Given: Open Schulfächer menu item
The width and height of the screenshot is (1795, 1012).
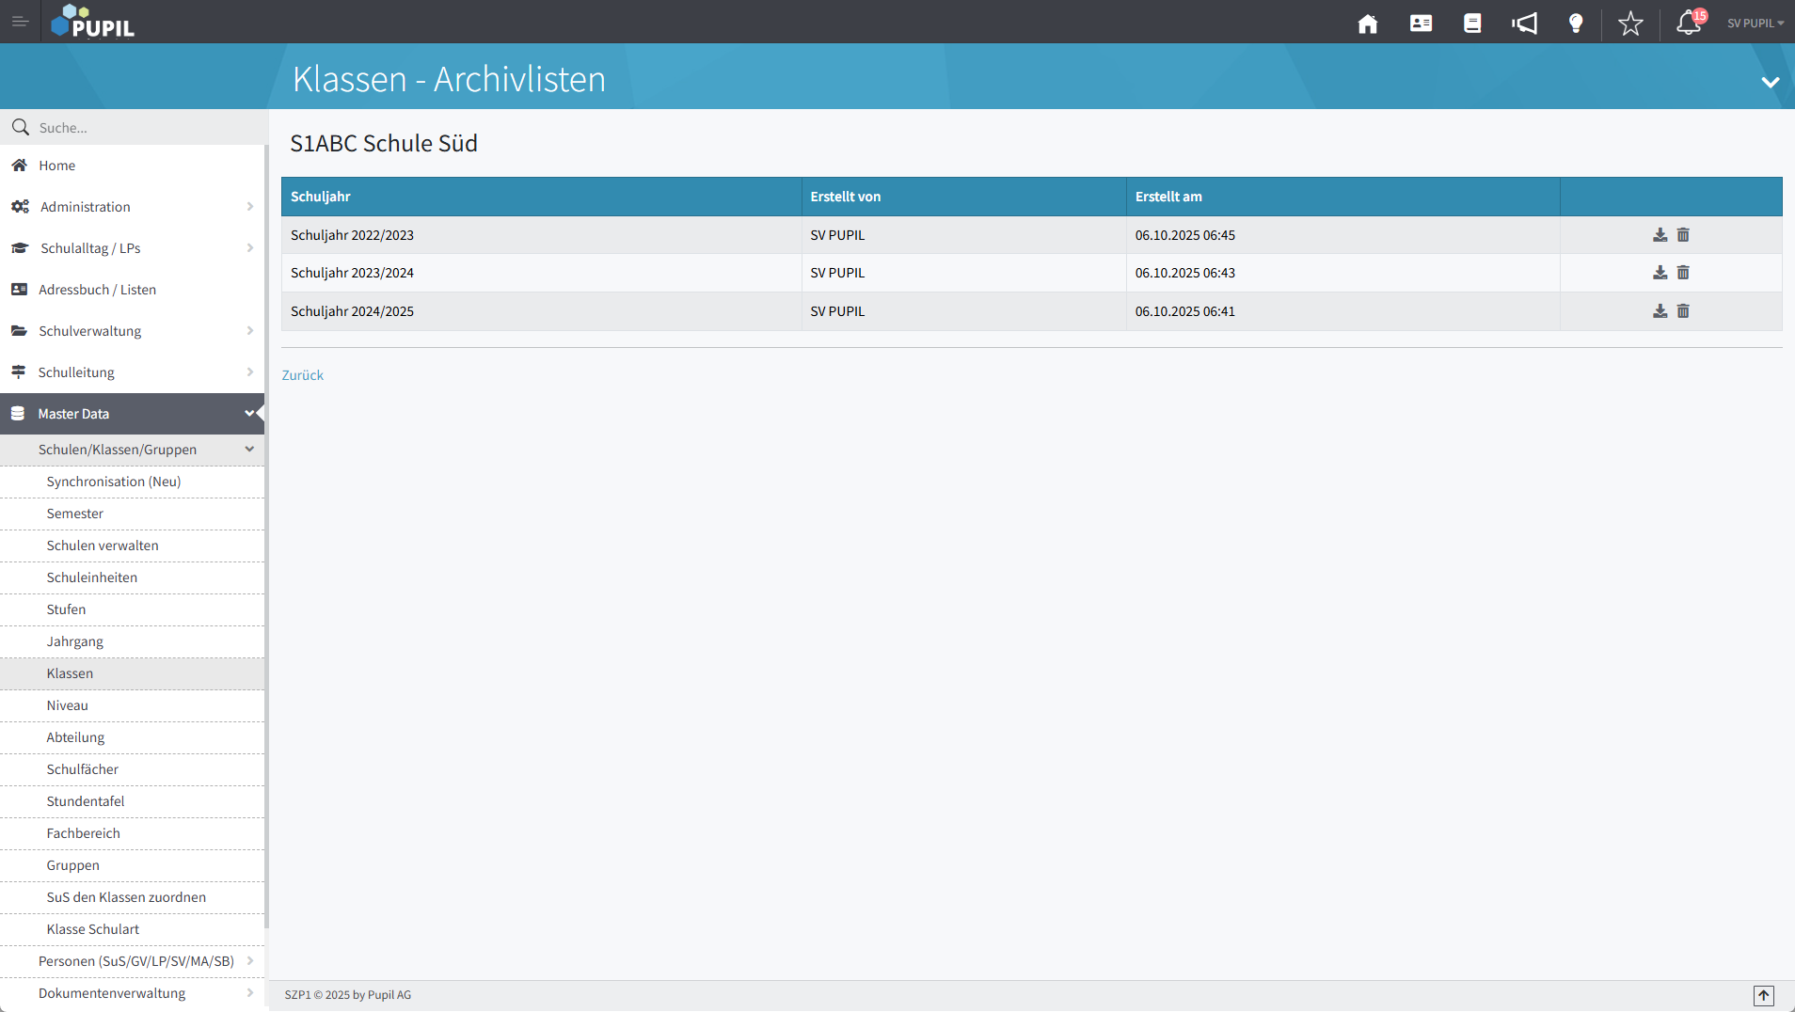Looking at the screenshot, I should pyautogui.click(x=133, y=769).
